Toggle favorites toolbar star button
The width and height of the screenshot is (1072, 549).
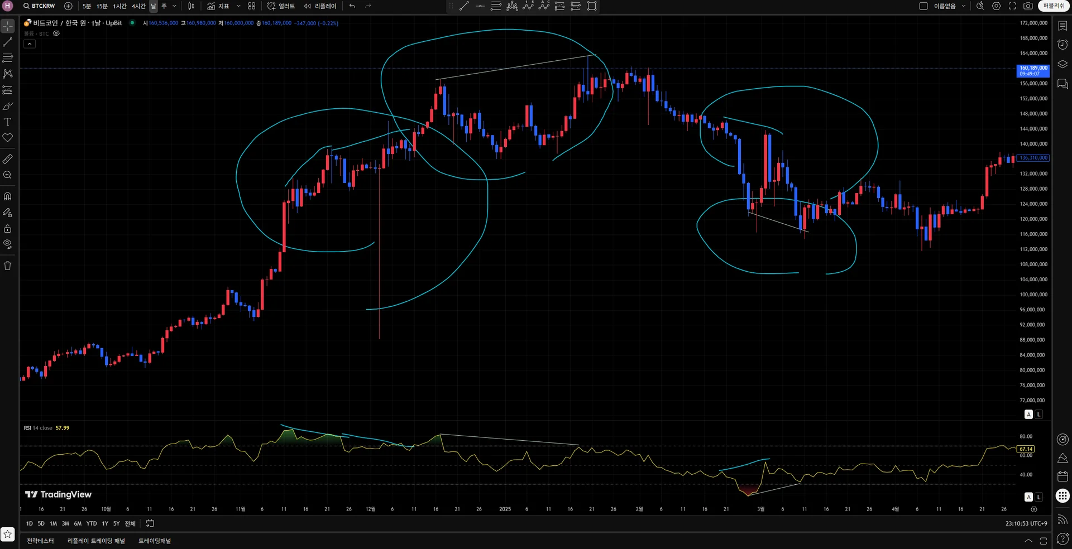point(8,534)
